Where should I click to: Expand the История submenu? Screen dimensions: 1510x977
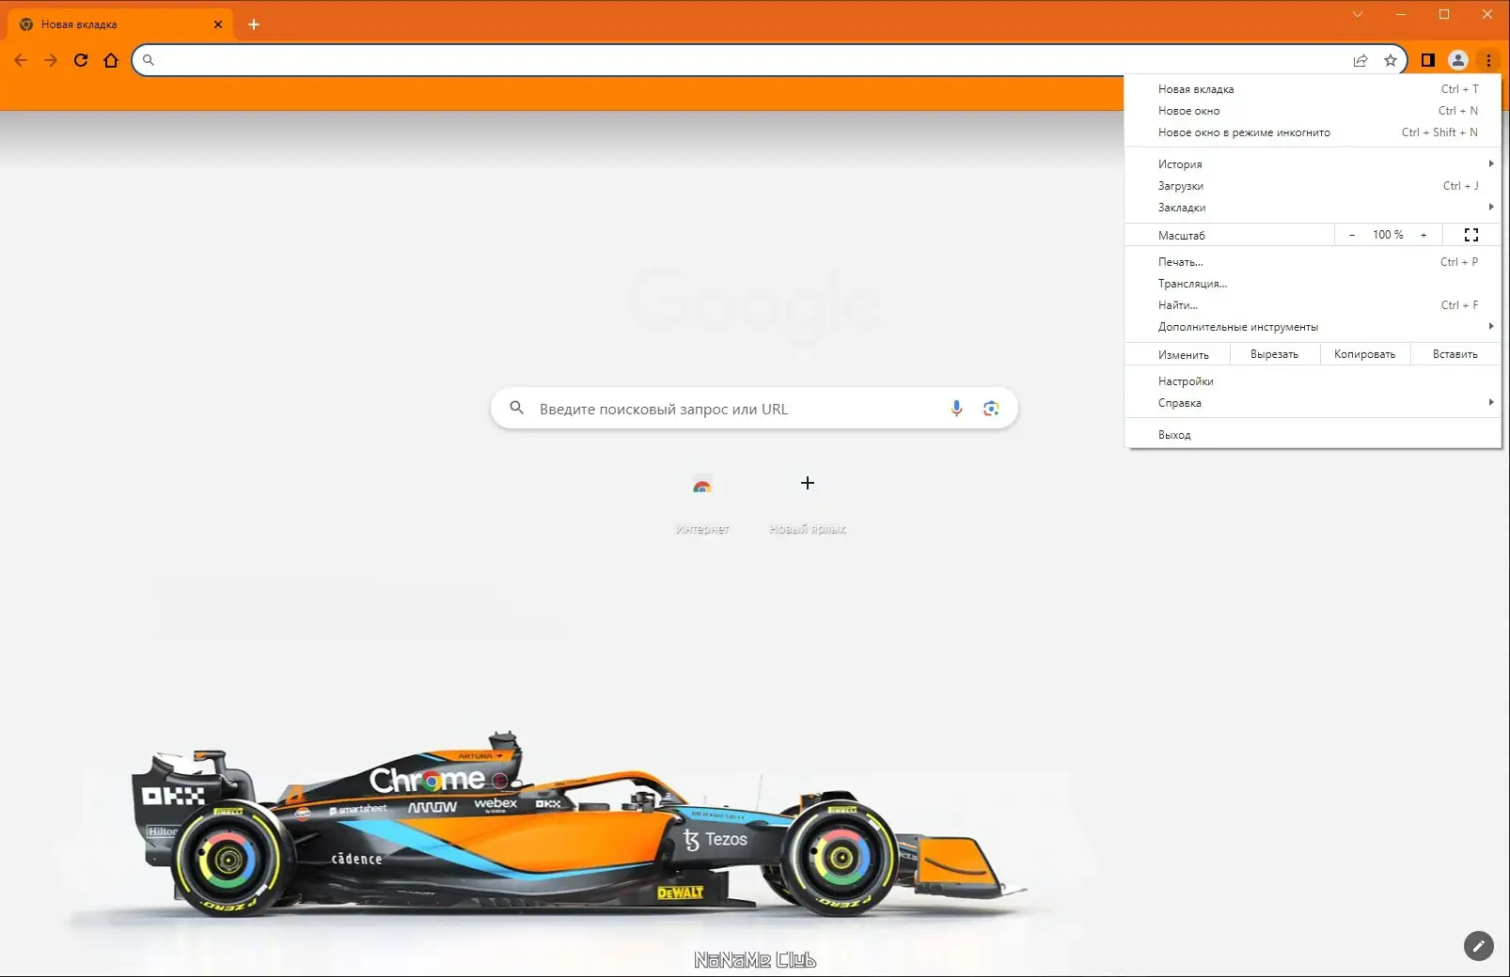(x=1313, y=164)
